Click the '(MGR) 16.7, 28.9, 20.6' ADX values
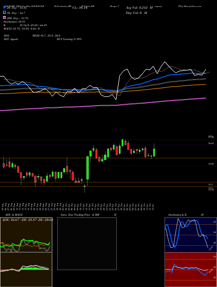 pyautogui.click(x=46, y=36)
